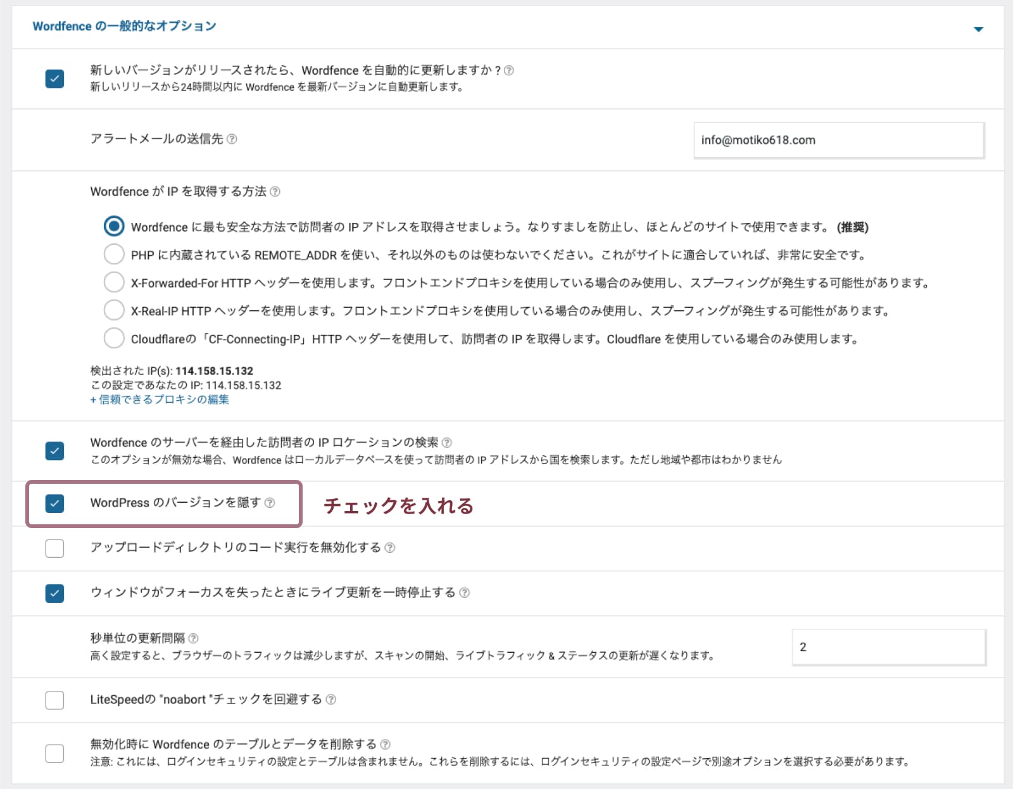The image size is (1013, 789).
Task: Open help icon for table deletion option
Action: [385, 745]
